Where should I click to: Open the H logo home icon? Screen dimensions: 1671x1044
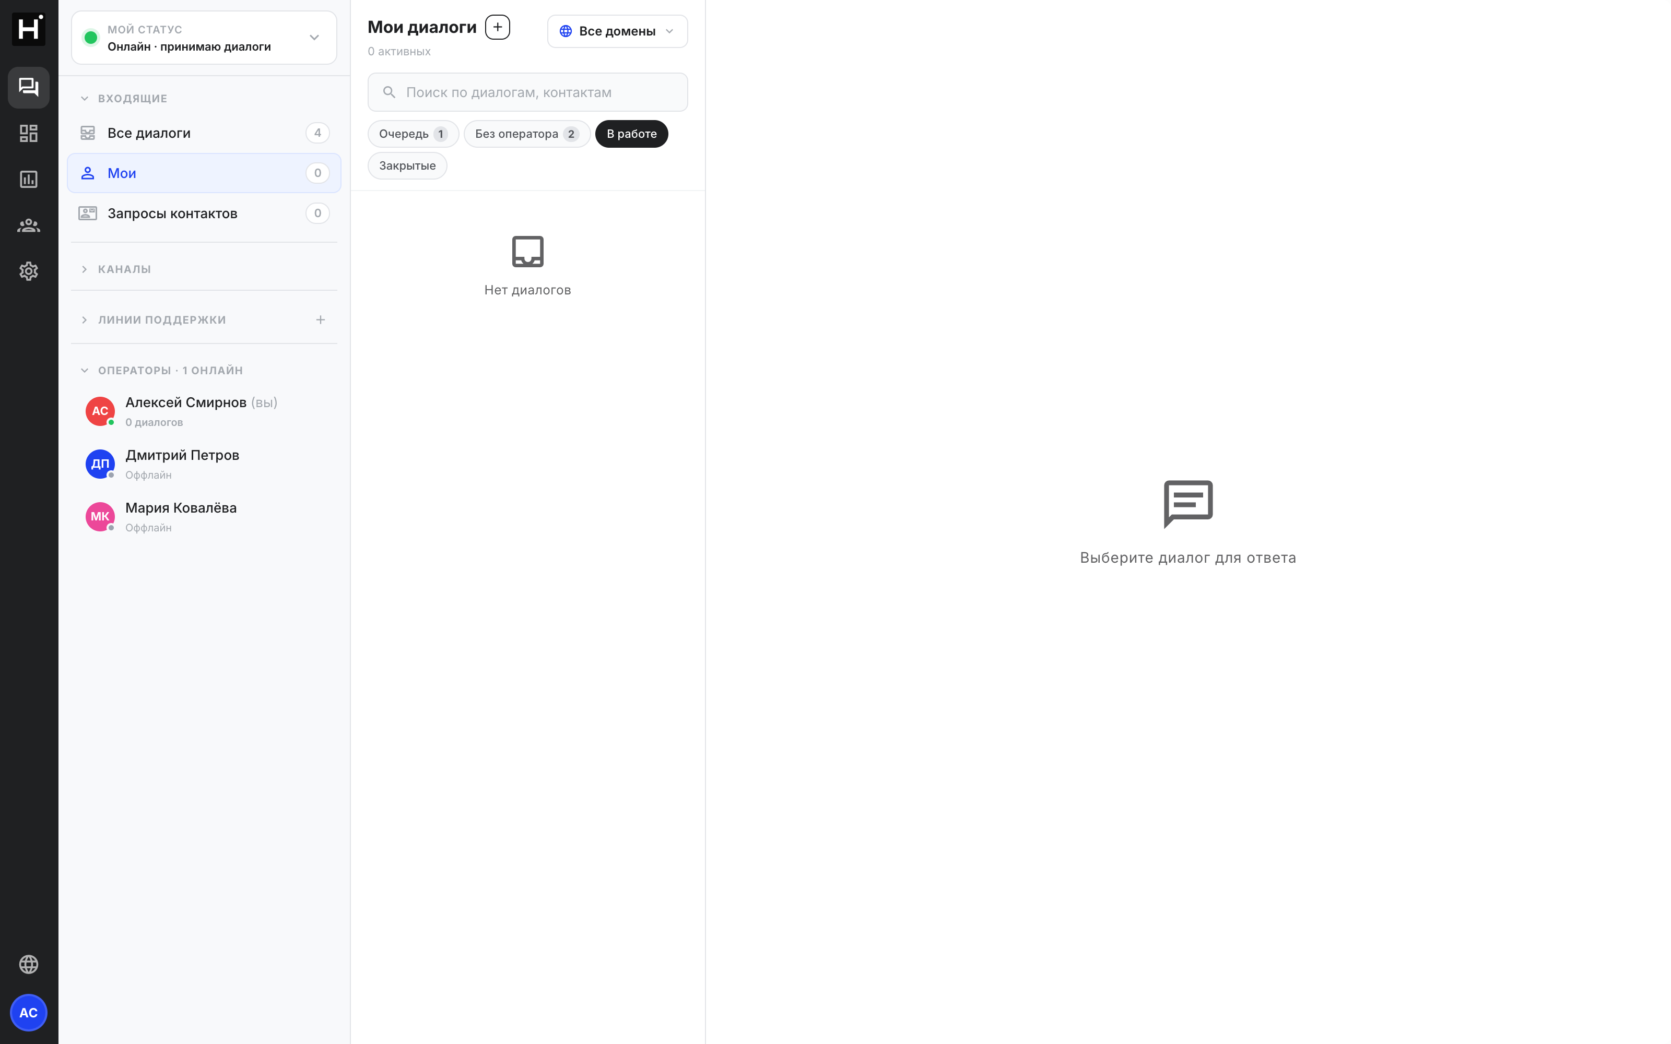click(28, 29)
